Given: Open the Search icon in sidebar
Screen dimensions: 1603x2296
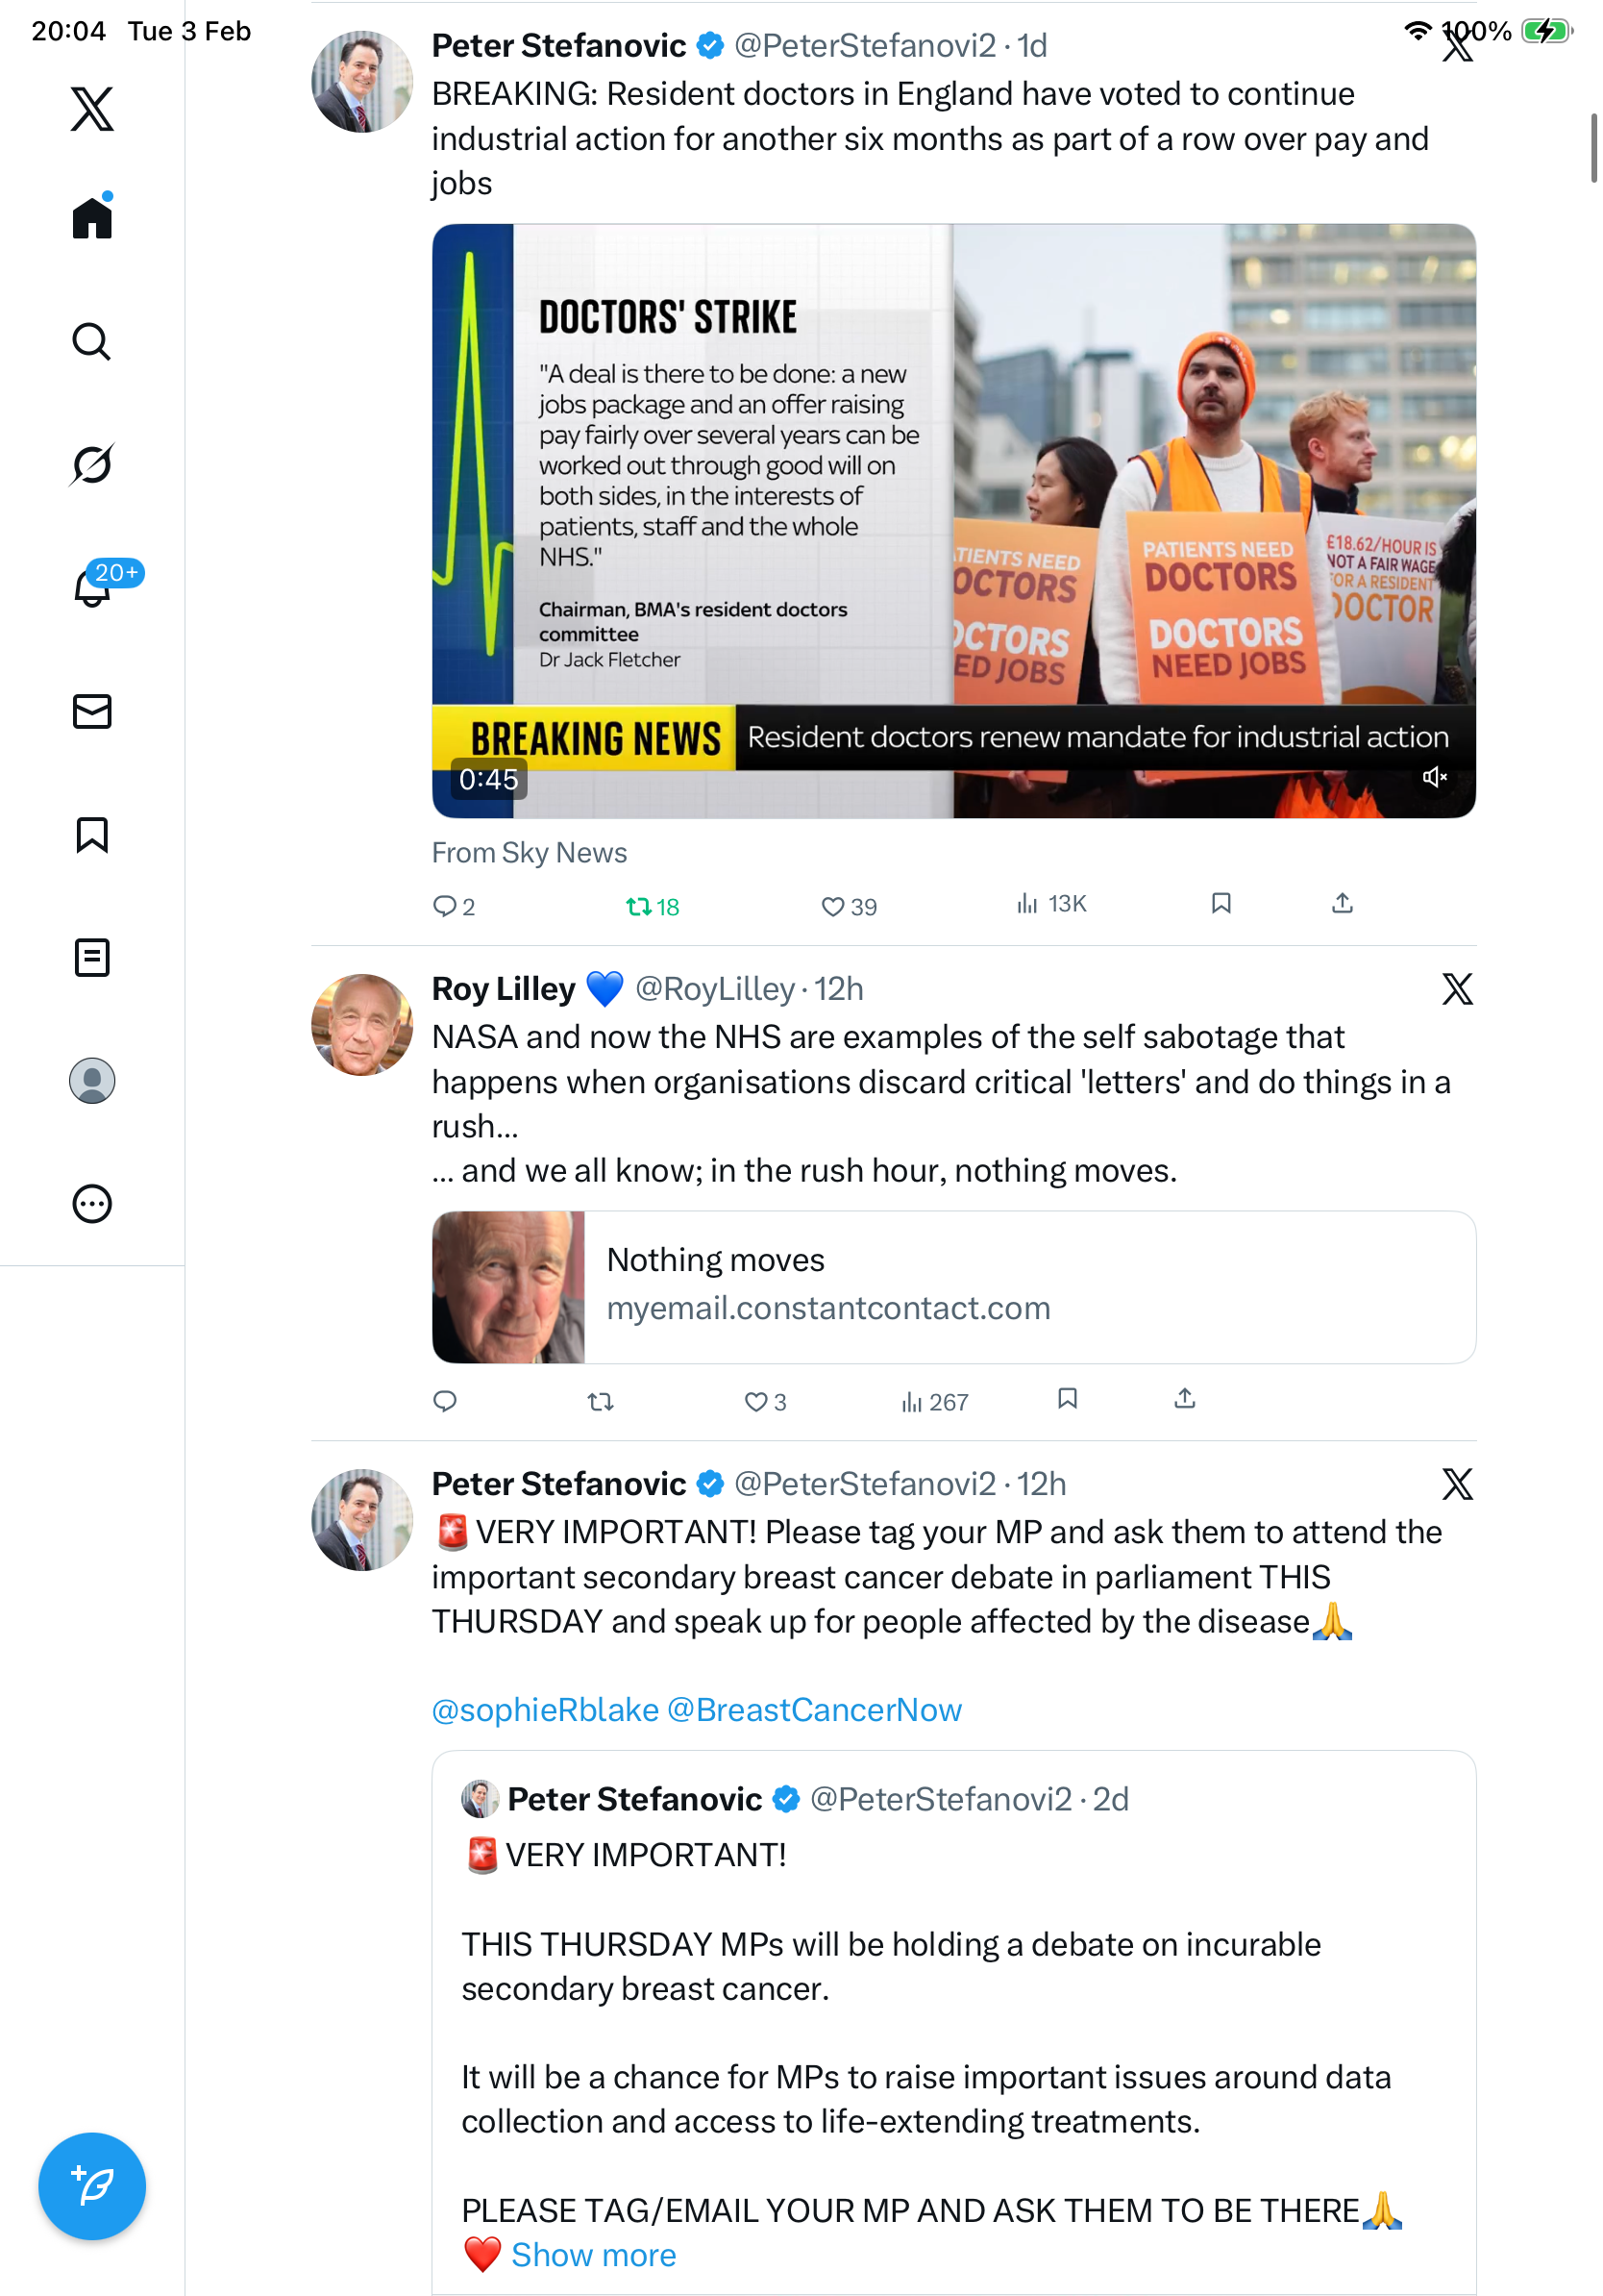Looking at the screenshot, I should [92, 341].
